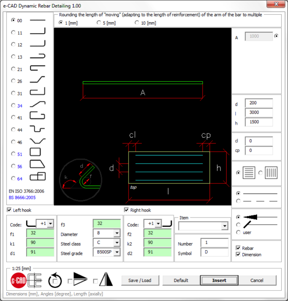Uncheck the Right hook checkbox
288x301 pixels.
(126, 210)
